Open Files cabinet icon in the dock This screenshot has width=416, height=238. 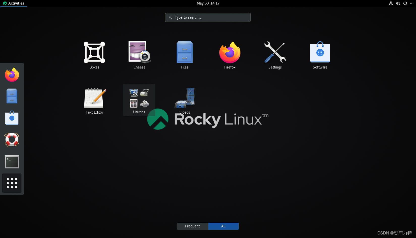[12, 96]
